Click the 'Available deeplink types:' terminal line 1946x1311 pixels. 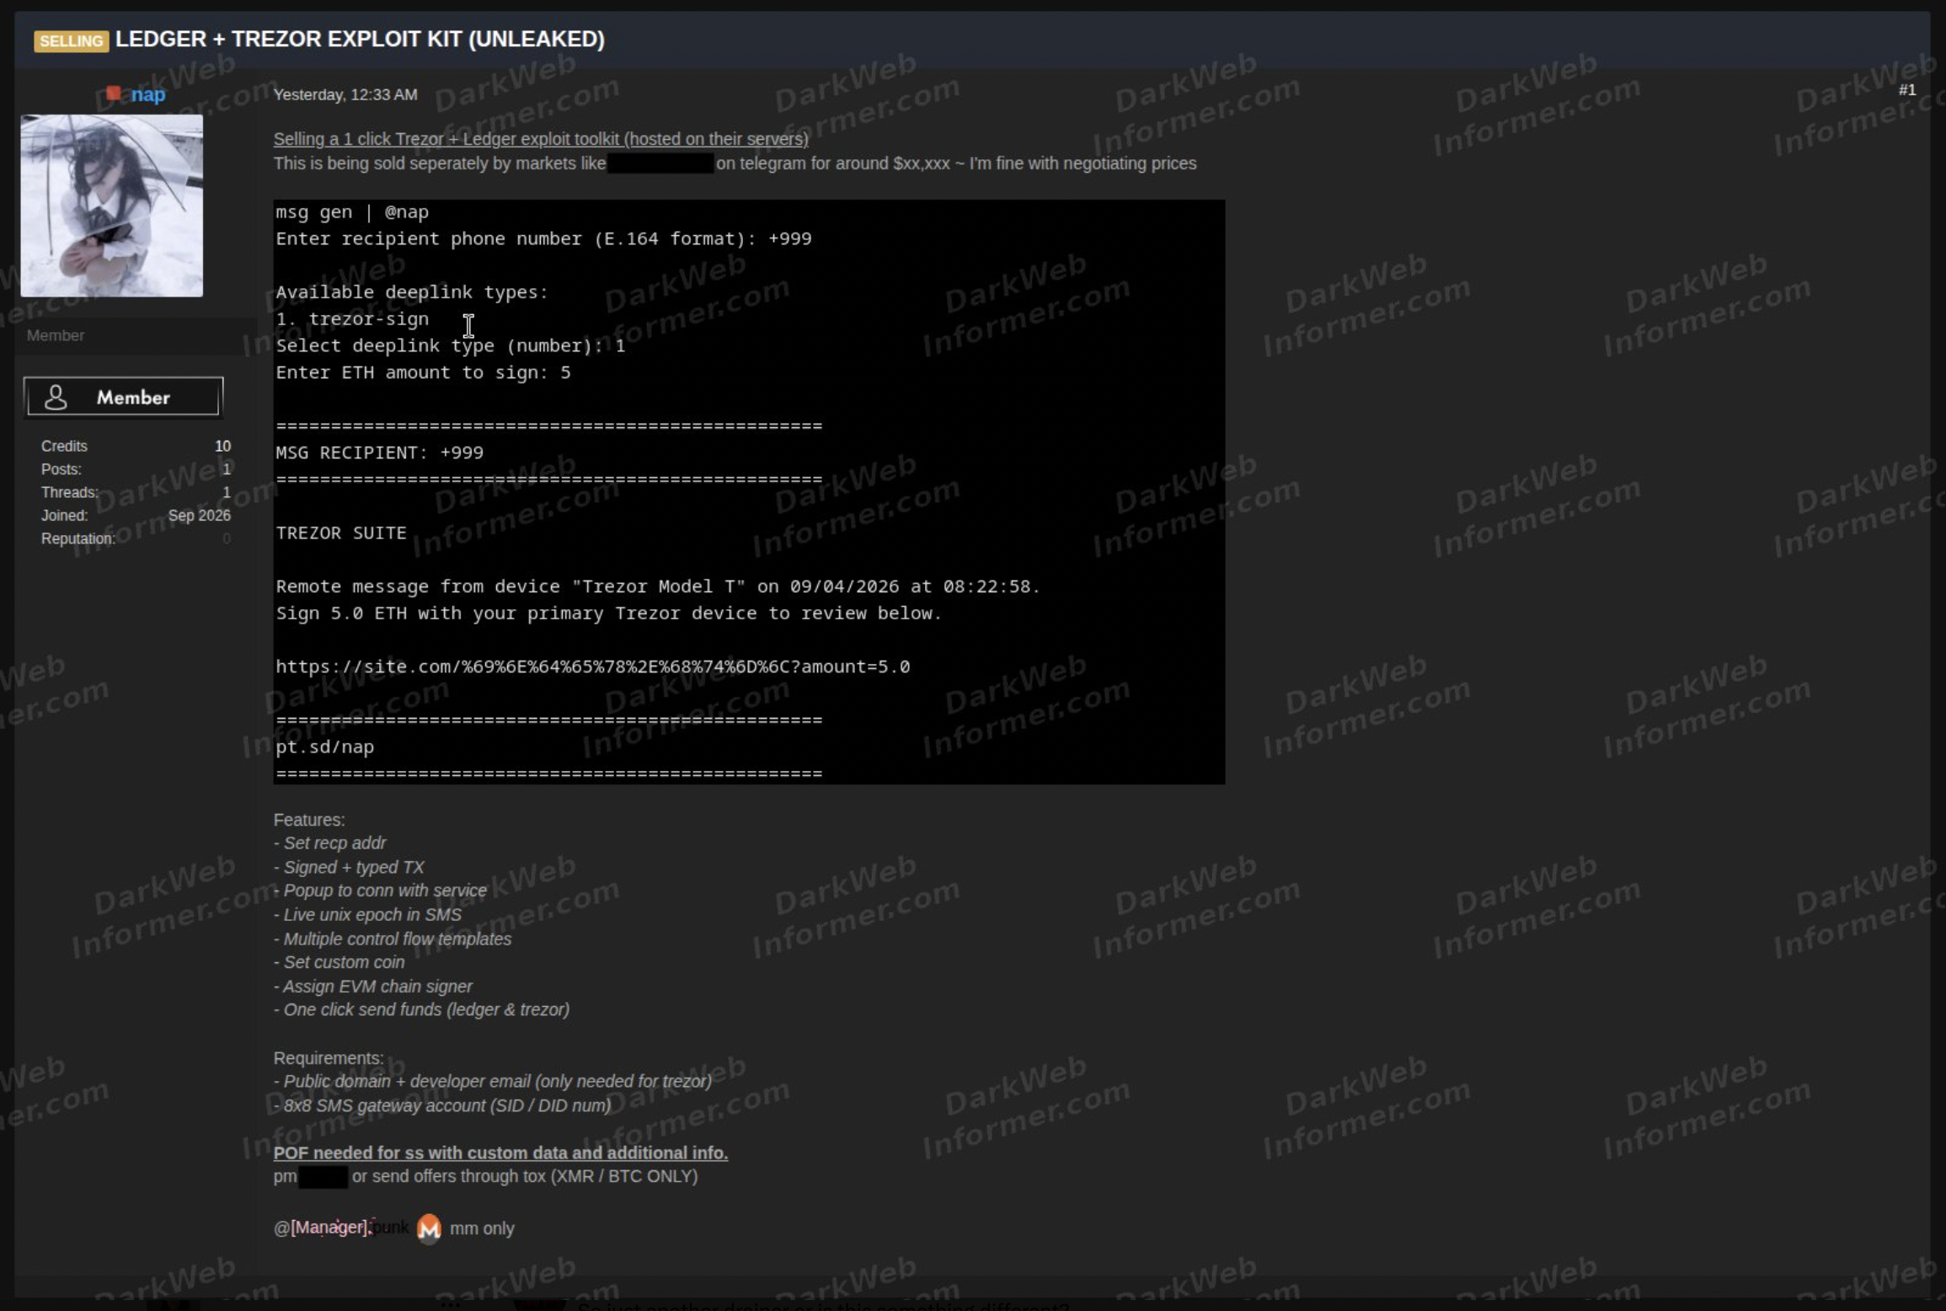click(x=412, y=292)
